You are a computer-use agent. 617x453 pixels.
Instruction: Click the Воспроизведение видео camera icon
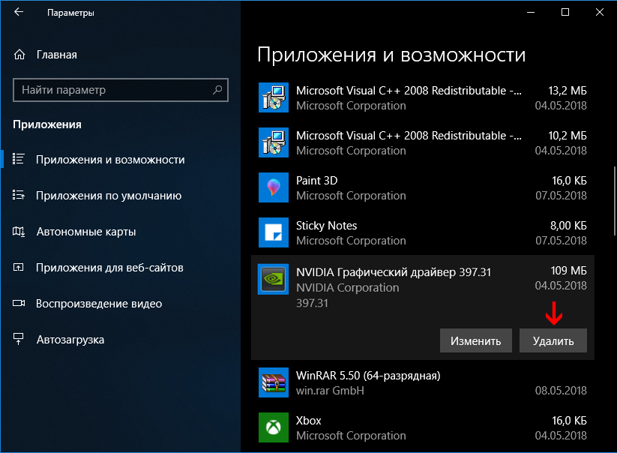point(19,304)
